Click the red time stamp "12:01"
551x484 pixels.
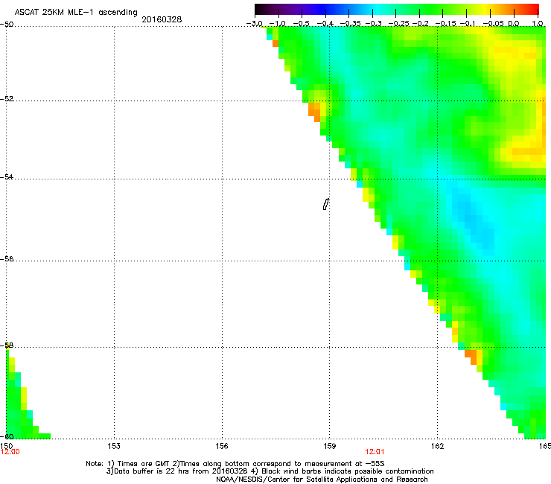coord(375,452)
